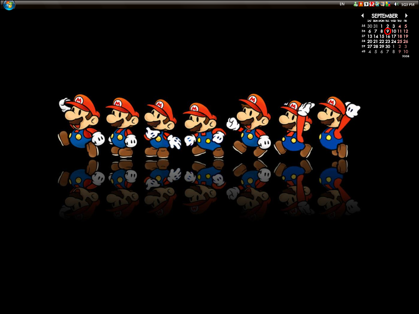Select September 15 in the calendar
The image size is (419, 314).
coord(381,36)
